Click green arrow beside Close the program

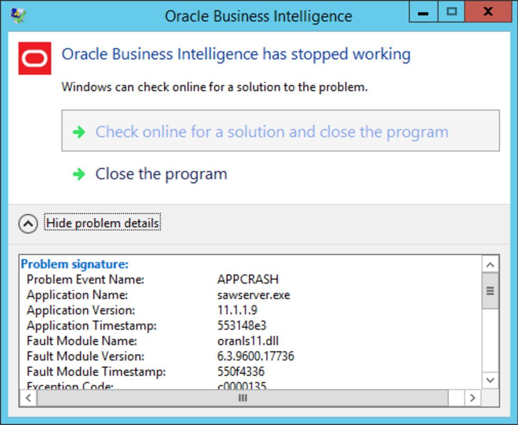(79, 174)
